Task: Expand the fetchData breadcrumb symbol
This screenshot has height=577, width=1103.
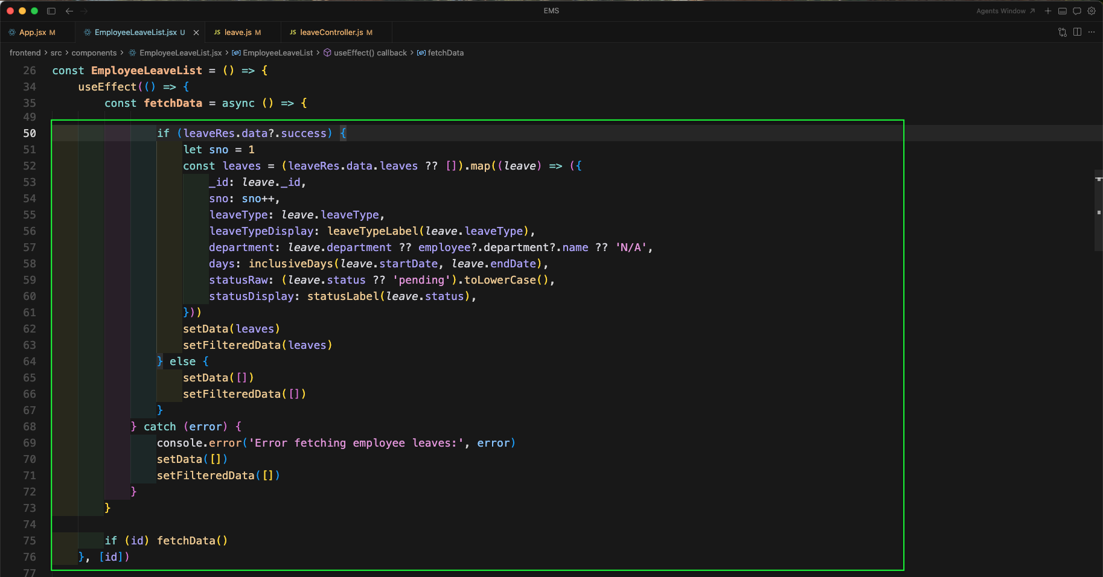Action: 446,53
